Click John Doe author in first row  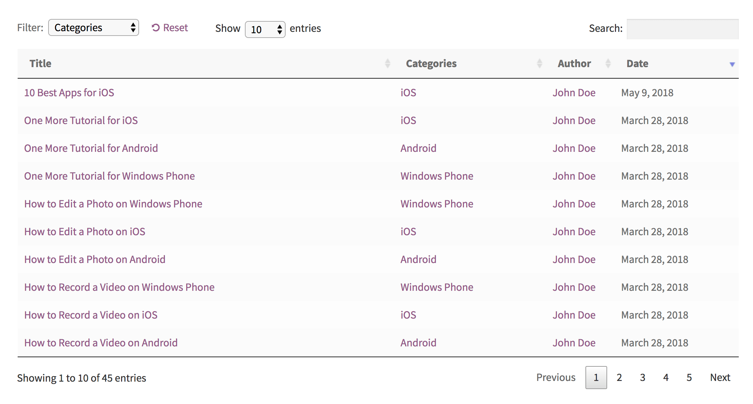pos(574,93)
